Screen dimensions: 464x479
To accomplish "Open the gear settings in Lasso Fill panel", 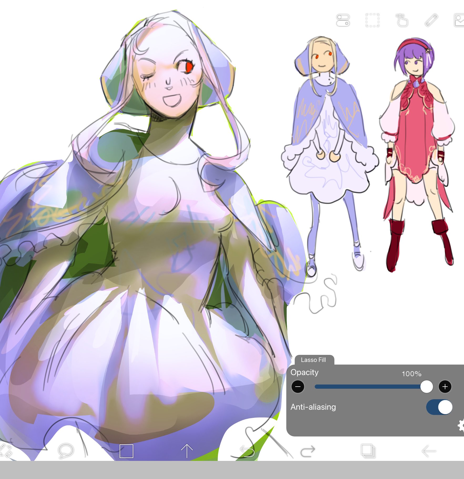I will 461,425.
